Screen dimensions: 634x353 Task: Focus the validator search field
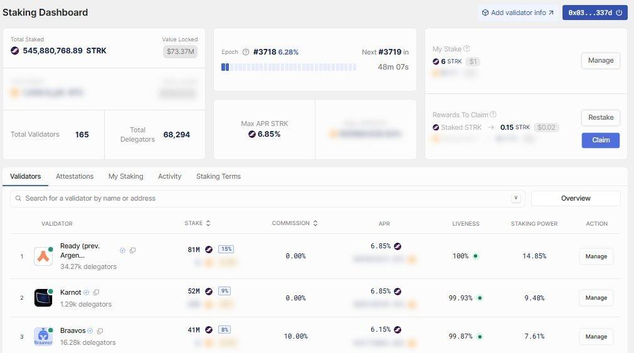[x=267, y=199]
